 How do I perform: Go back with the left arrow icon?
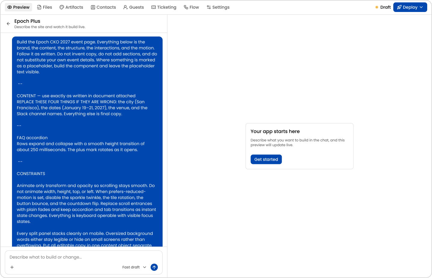pyautogui.click(x=8, y=24)
